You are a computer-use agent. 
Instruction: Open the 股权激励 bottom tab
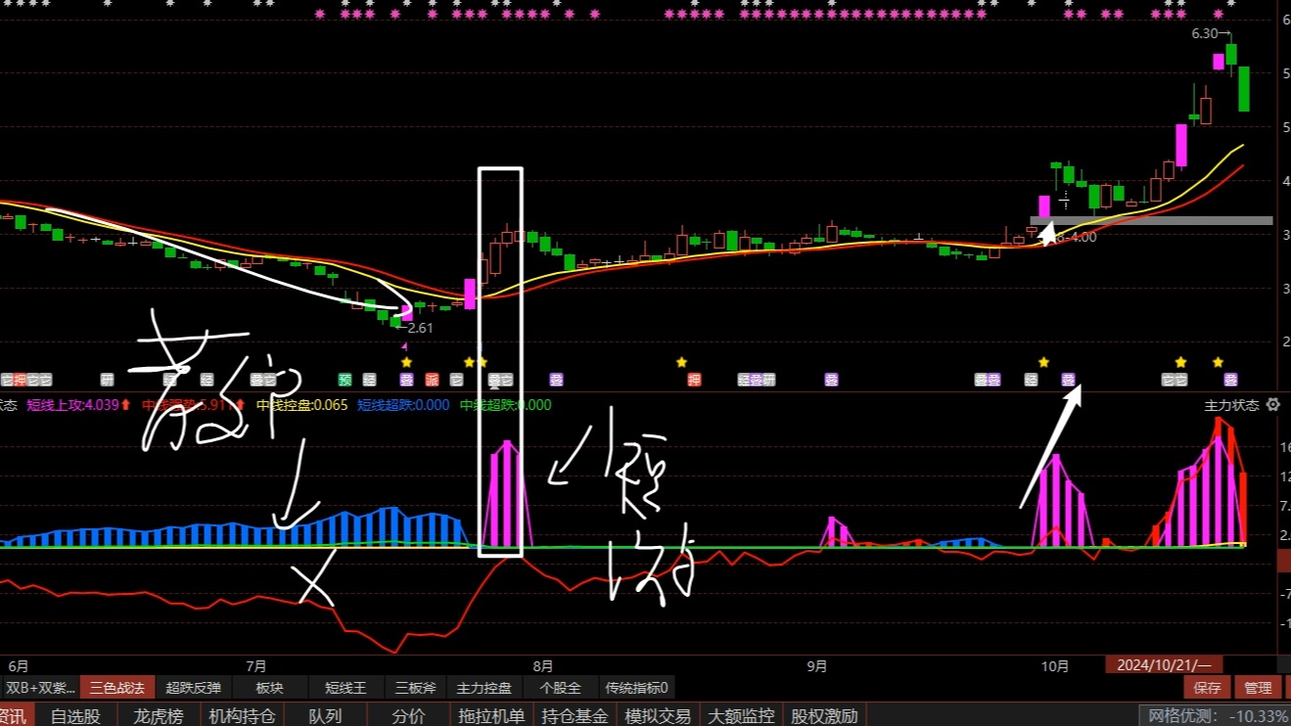[824, 716]
